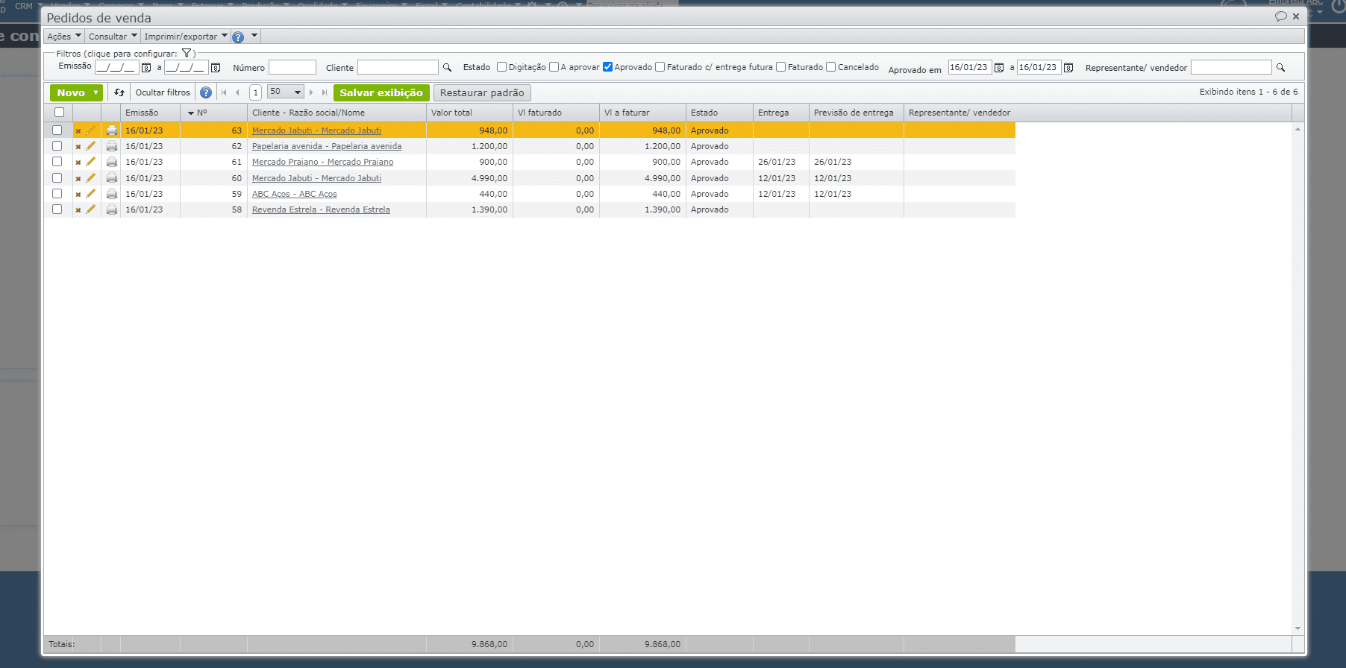Select the checkbox for order 63
The image size is (1346, 668).
(x=57, y=130)
